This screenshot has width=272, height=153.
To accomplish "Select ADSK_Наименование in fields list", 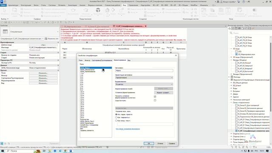I will 88,71.
